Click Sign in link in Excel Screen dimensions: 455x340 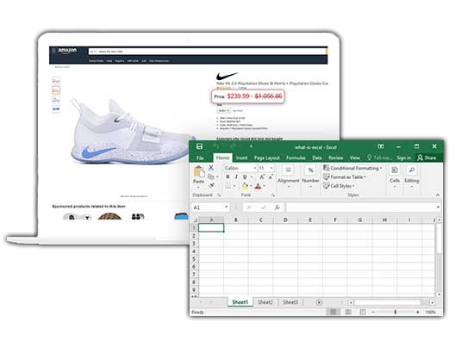click(403, 158)
